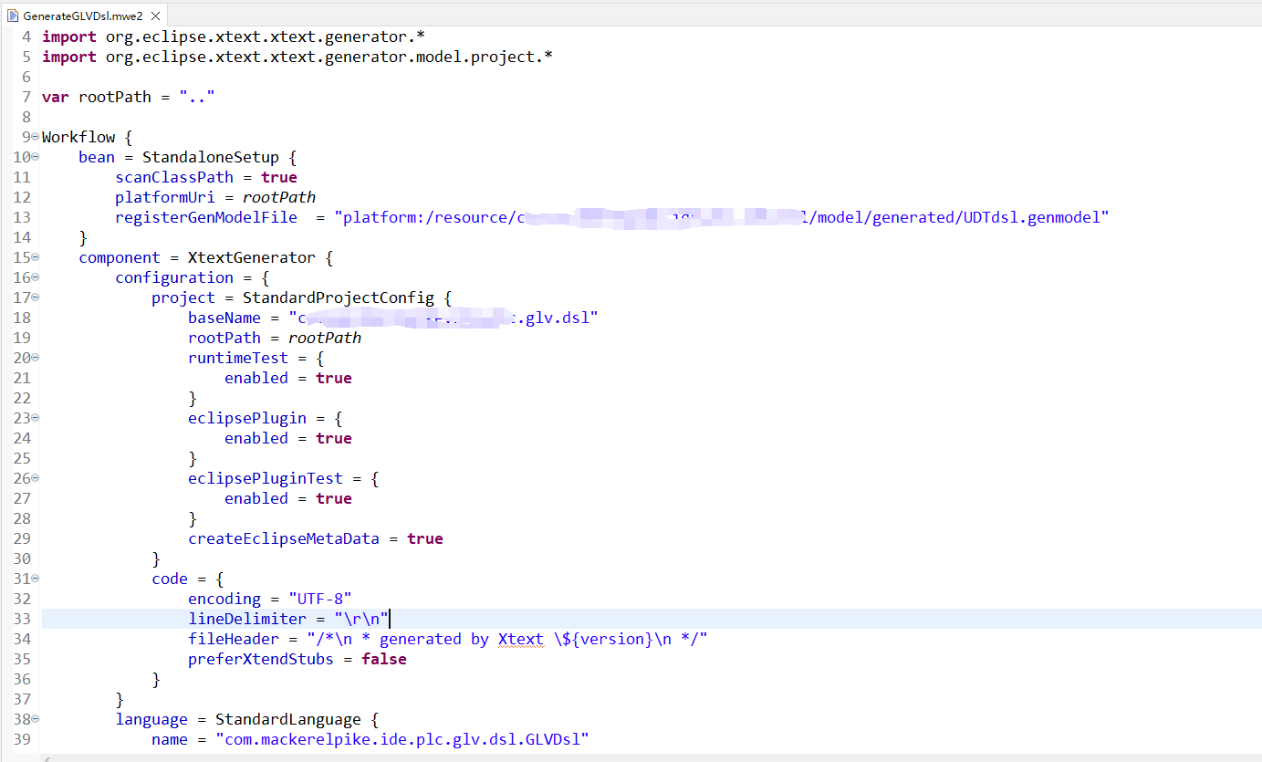Collapse the StandardLanguage block on line 38
This screenshot has width=1262, height=762.
point(35,719)
